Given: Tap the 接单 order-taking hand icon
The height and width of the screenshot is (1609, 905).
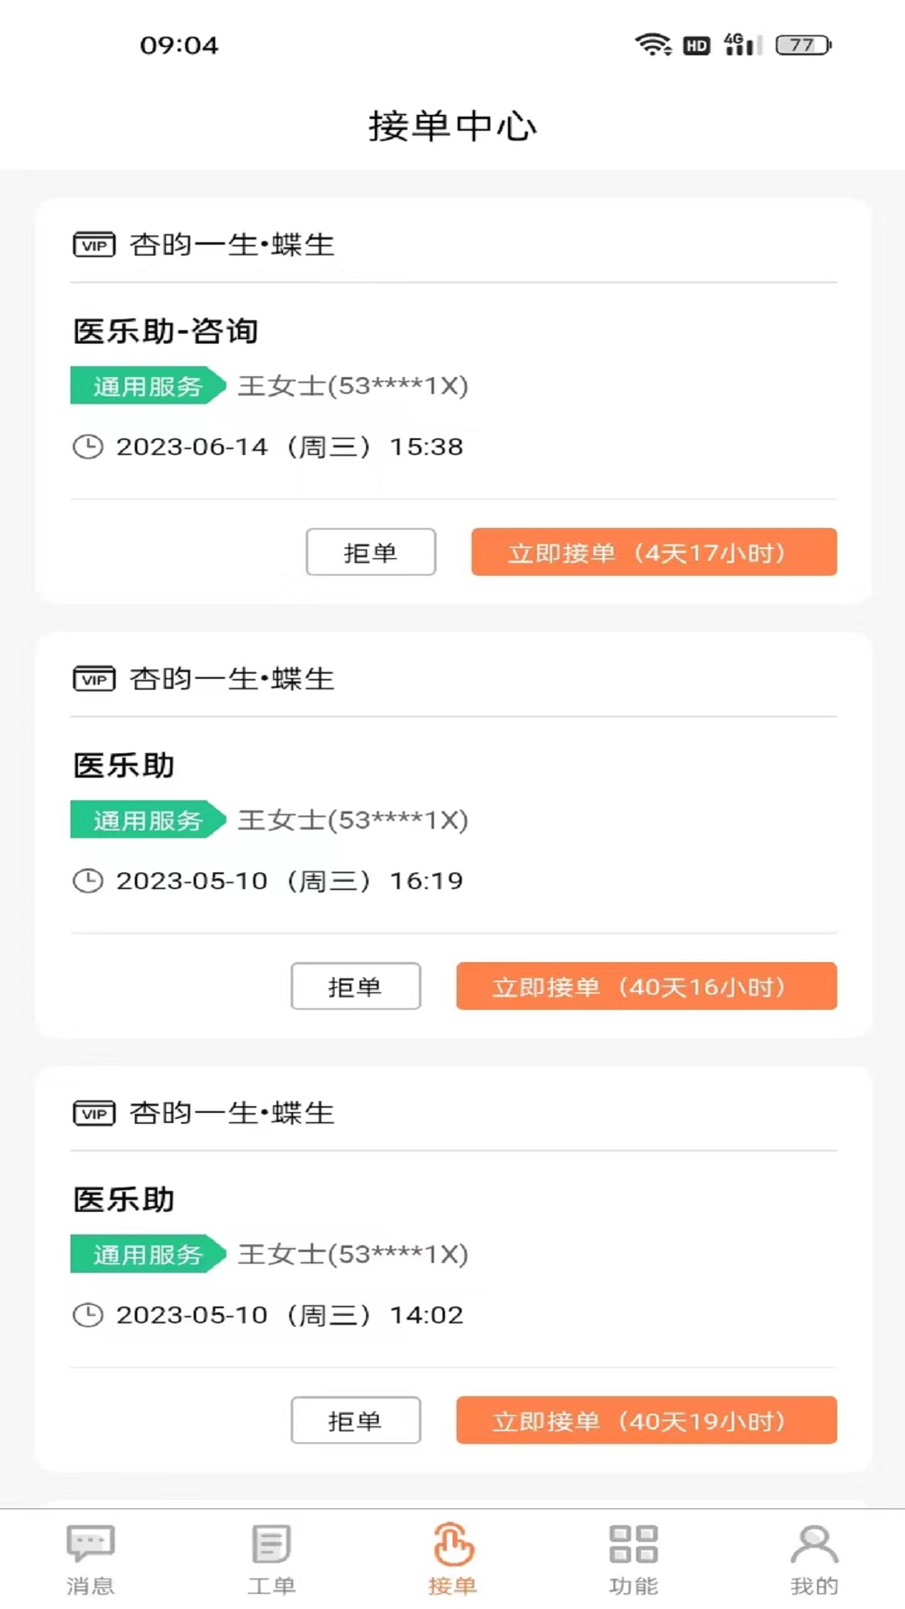Looking at the screenshot, I should 452,1544.
